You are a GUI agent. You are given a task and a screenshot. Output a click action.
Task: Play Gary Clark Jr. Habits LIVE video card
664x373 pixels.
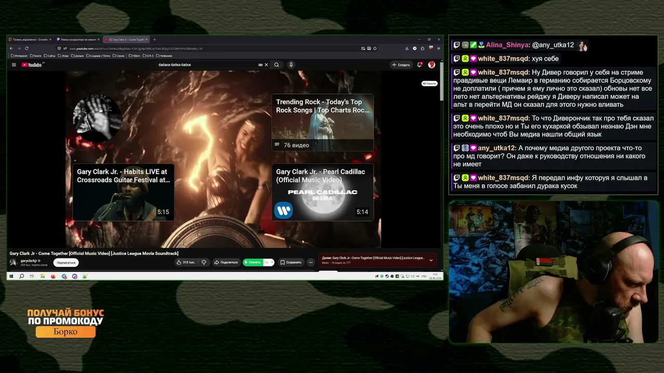[x=123, y=192]
